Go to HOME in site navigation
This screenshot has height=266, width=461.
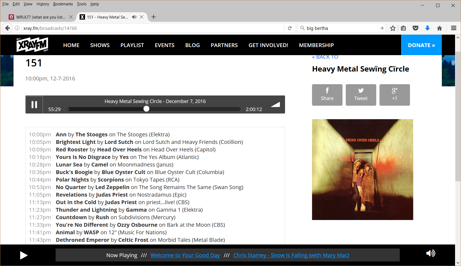tap(71, 45)
